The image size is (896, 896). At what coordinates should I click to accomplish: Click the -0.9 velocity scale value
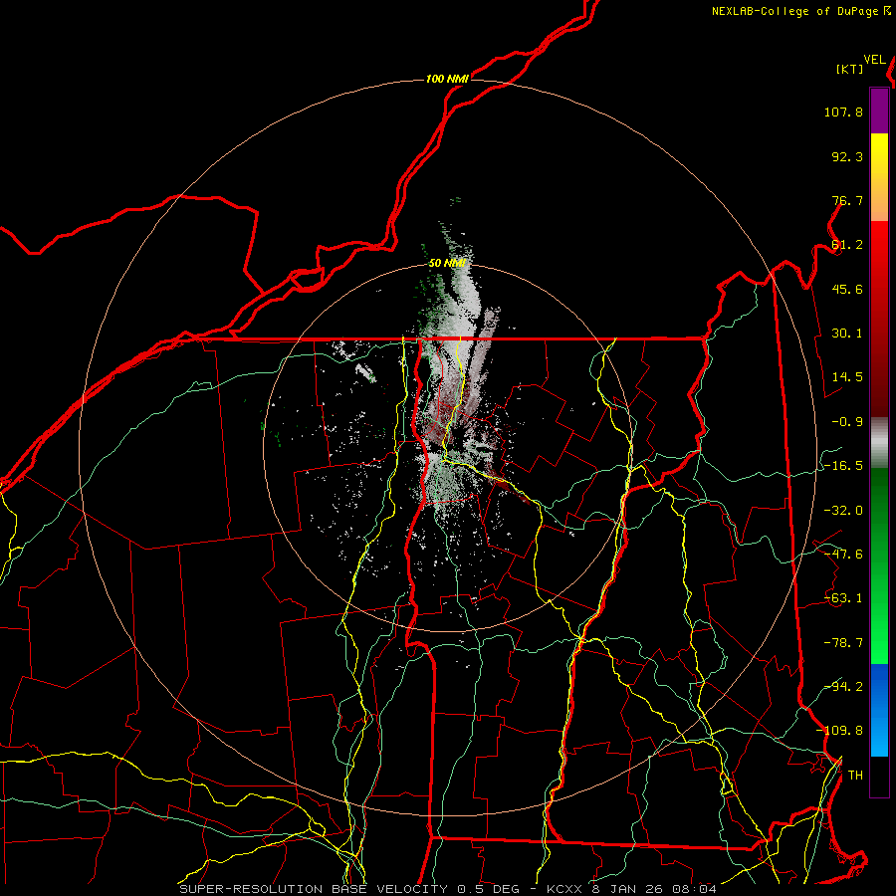click(847, 422)
